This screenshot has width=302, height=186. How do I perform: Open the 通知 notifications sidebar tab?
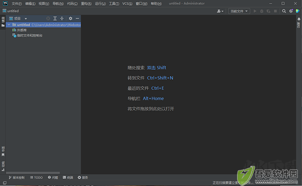click(x=298, y=23)
